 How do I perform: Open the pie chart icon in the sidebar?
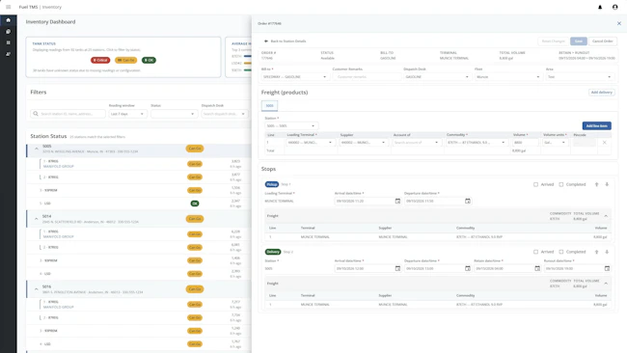tap(9, 31)
